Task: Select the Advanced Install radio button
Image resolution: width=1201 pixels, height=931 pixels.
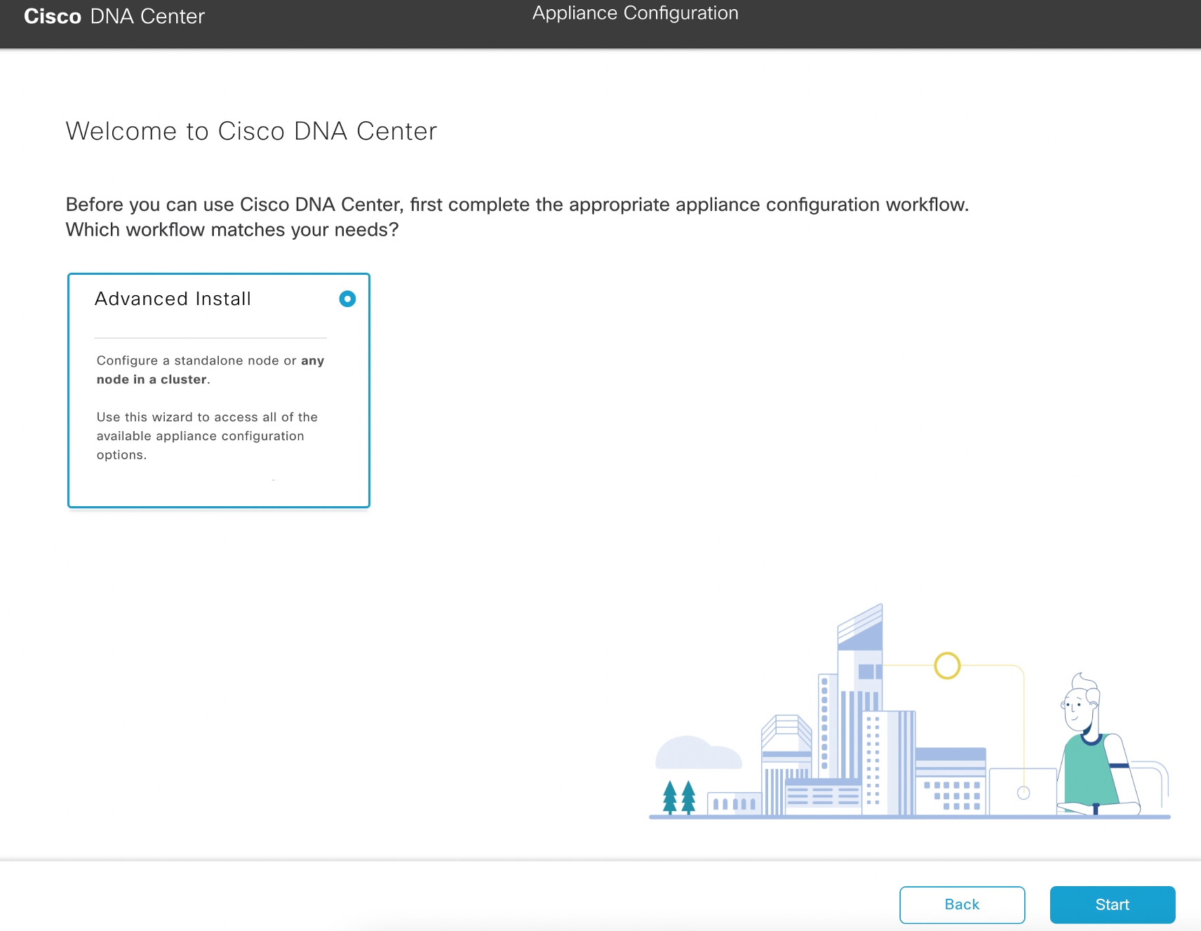Action: [347, 299]
